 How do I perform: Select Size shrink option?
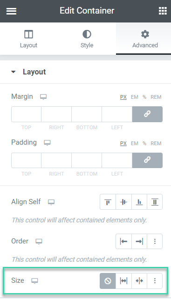coord(139,281)
